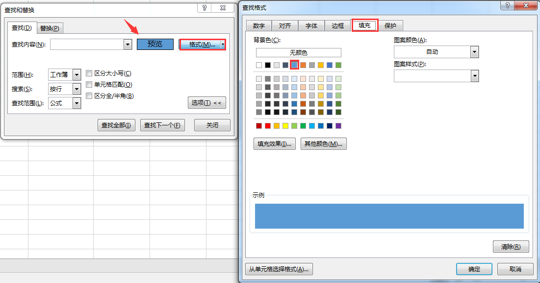
Task: Pick the dark blue-gray swatch in the top row
Action: [x=285, y=65]
